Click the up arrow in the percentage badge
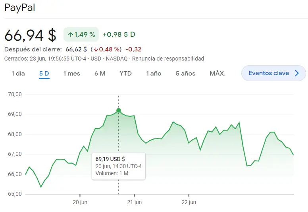Image resolution: width=308 pixels, height=212 pixels. point(70,35)
